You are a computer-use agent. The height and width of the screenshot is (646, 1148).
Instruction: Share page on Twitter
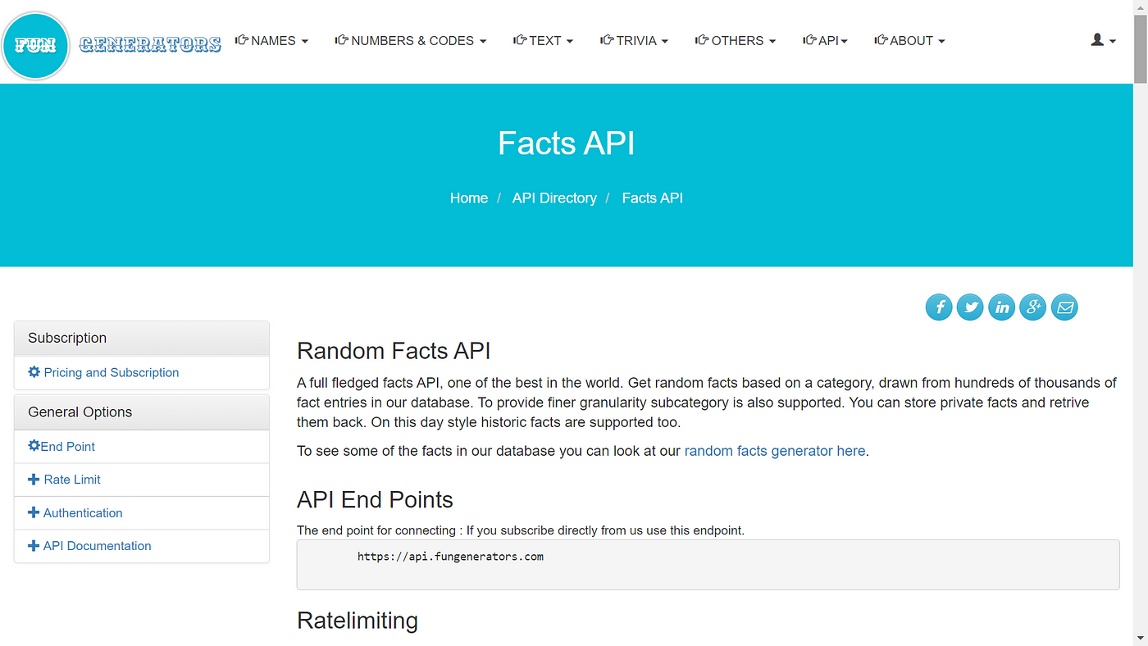coord(970,307)
